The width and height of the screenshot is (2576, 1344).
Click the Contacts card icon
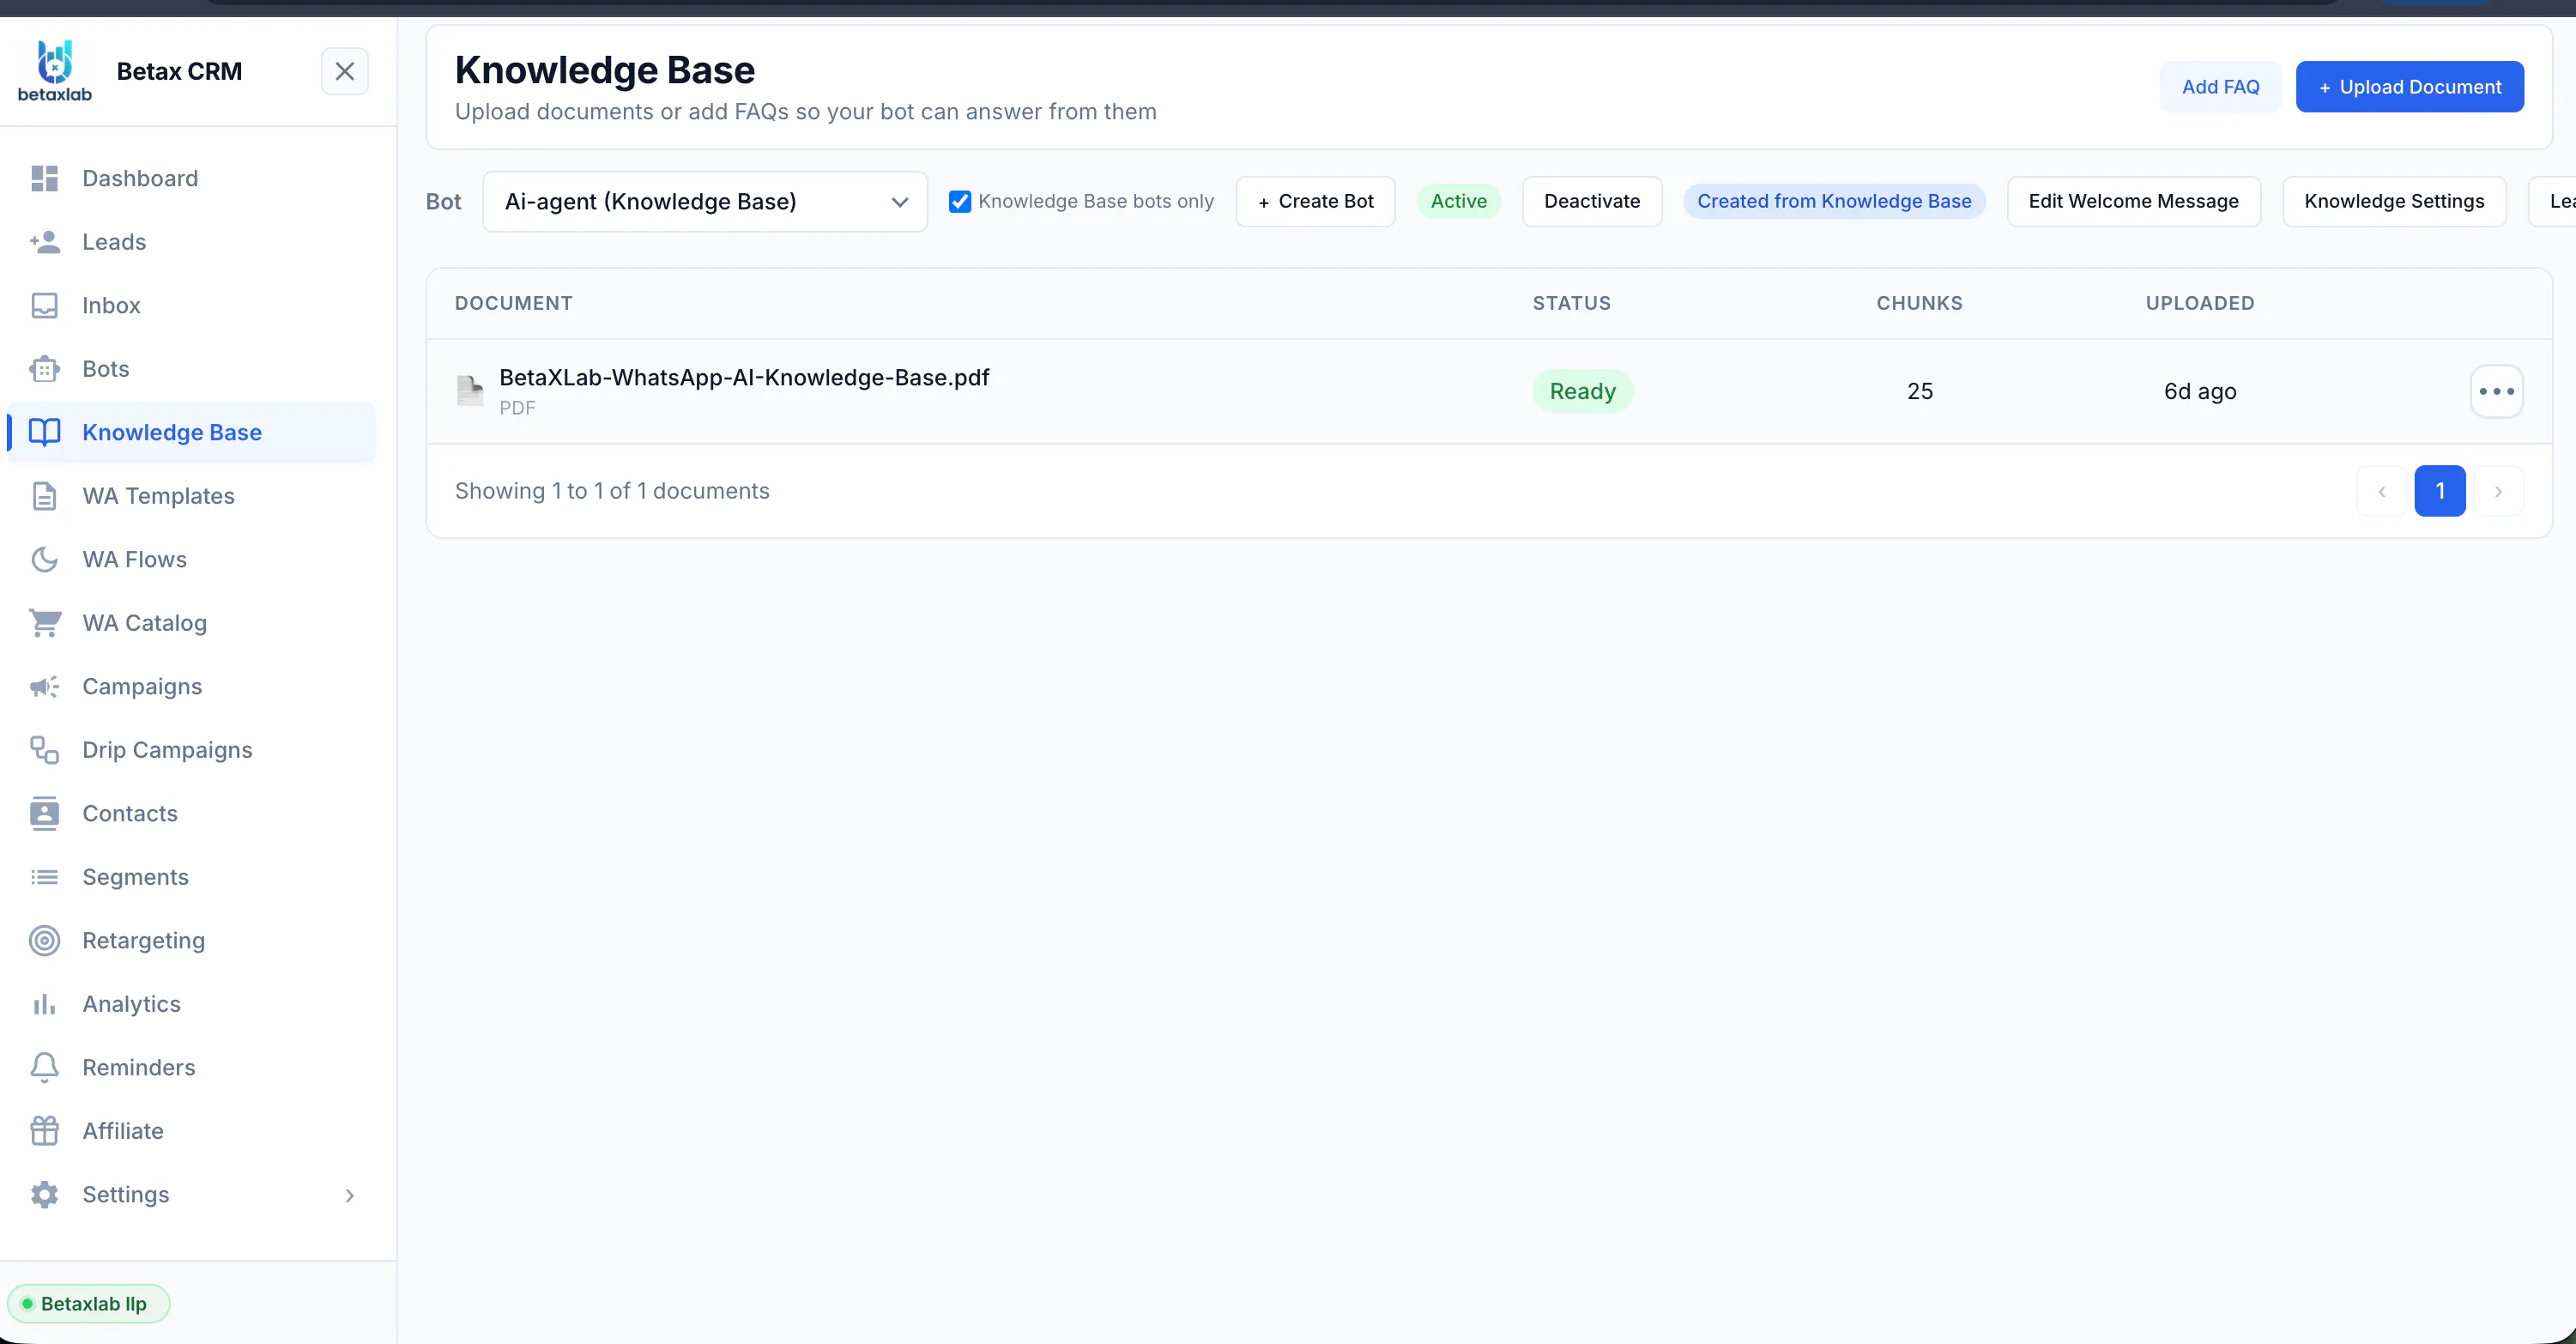[44, 813]
